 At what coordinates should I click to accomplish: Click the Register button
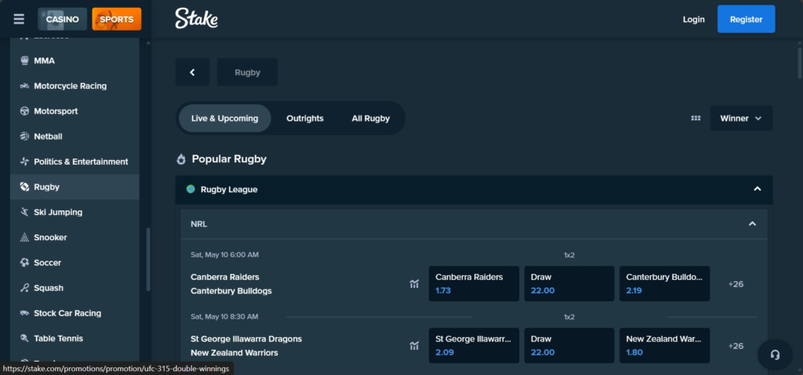click(747, 20)
